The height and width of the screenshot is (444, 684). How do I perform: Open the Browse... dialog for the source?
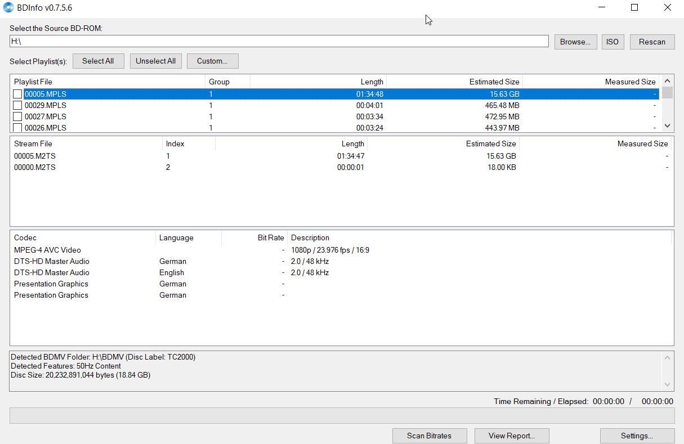(575, 42)
